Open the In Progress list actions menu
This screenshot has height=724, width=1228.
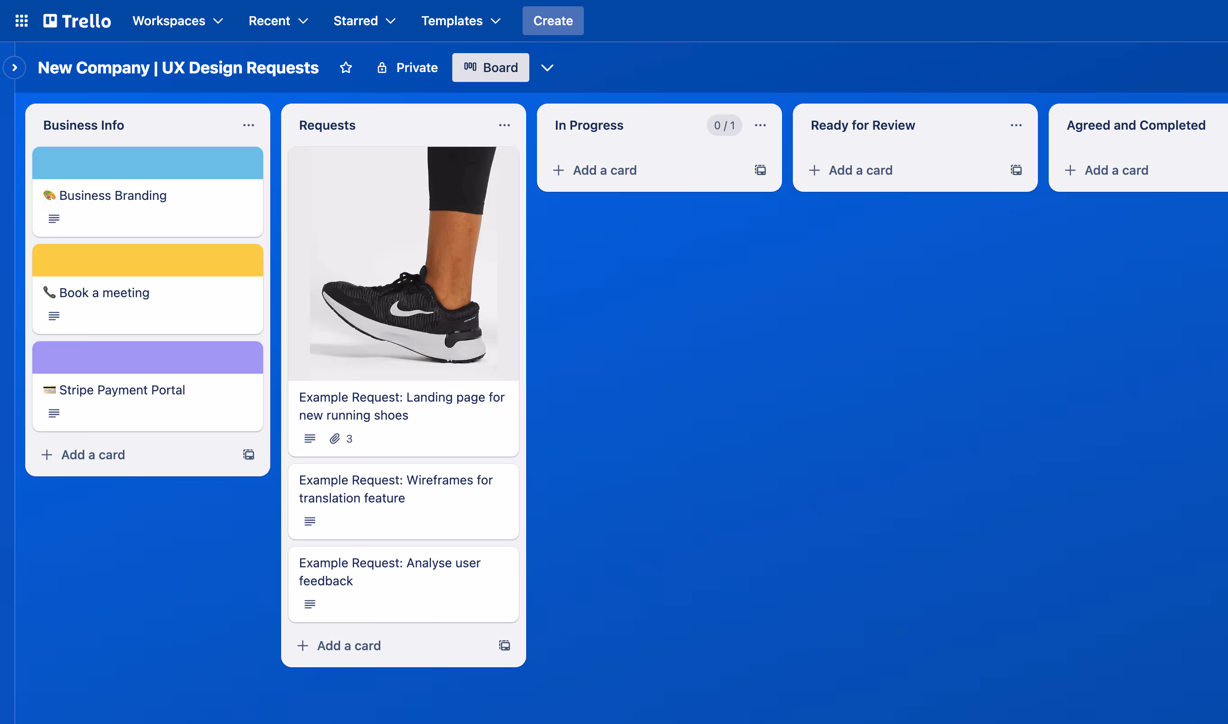tap(760, 125)
